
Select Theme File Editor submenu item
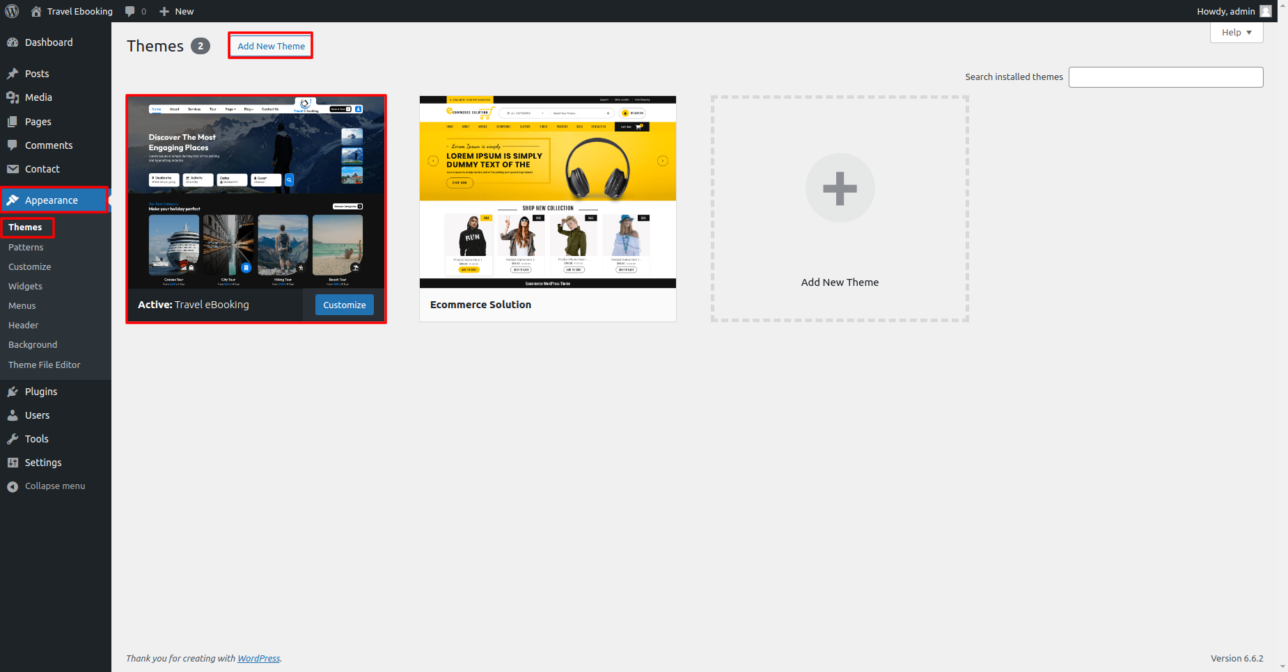(44, 365)
